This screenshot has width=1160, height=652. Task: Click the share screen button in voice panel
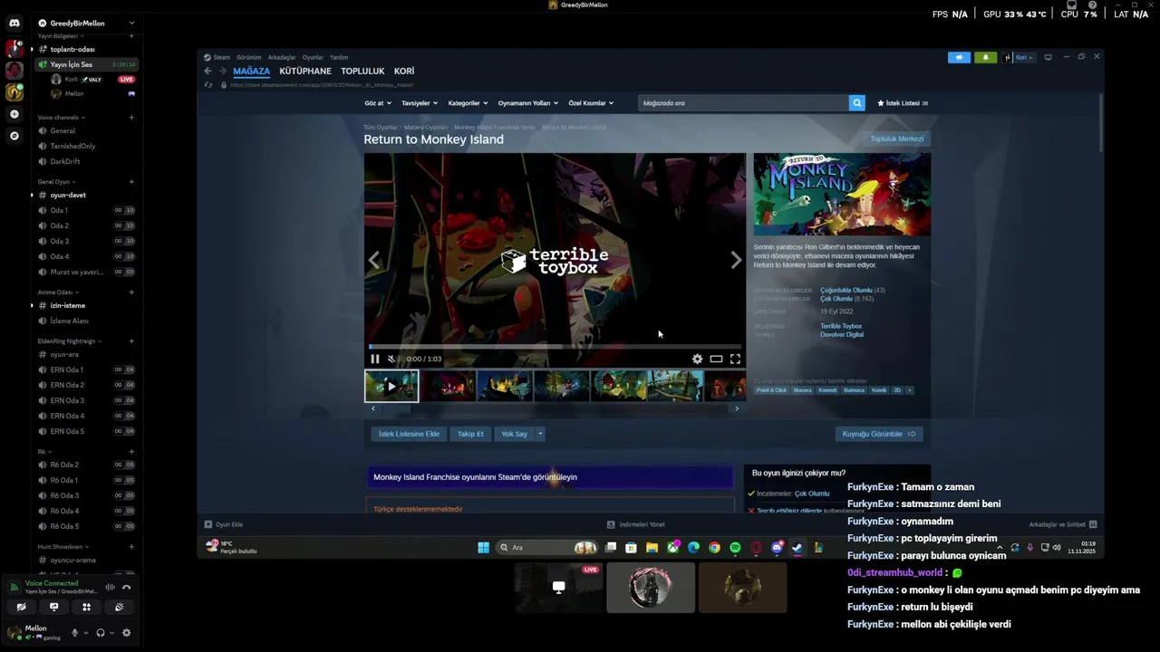tap(53, 608)
